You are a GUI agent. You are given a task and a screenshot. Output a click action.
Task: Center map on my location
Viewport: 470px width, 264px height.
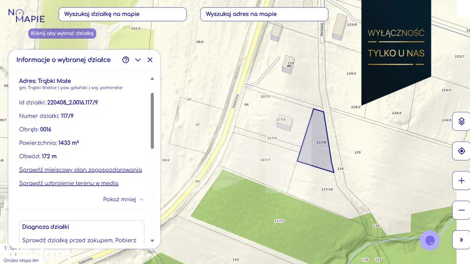(x=461, y=151)
